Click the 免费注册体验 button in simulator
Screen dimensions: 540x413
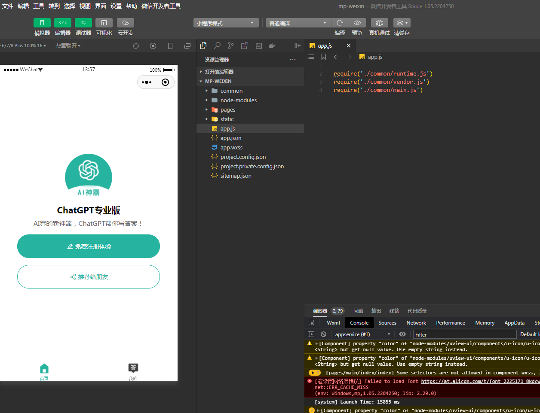click(89, 246)
